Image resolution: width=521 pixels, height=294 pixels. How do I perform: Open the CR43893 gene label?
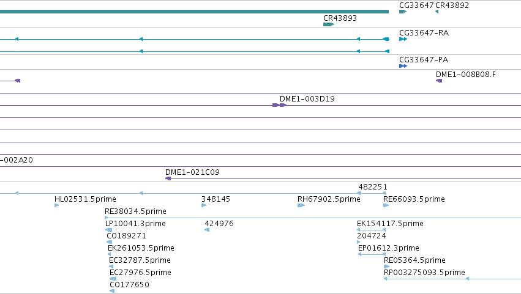[340, 18]
